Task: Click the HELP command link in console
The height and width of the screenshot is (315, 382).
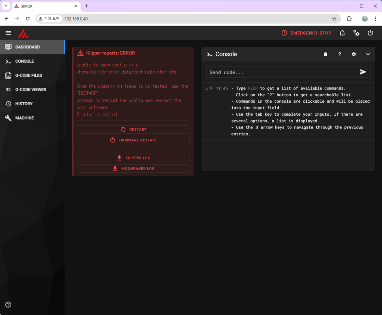Action: [253, 88]
